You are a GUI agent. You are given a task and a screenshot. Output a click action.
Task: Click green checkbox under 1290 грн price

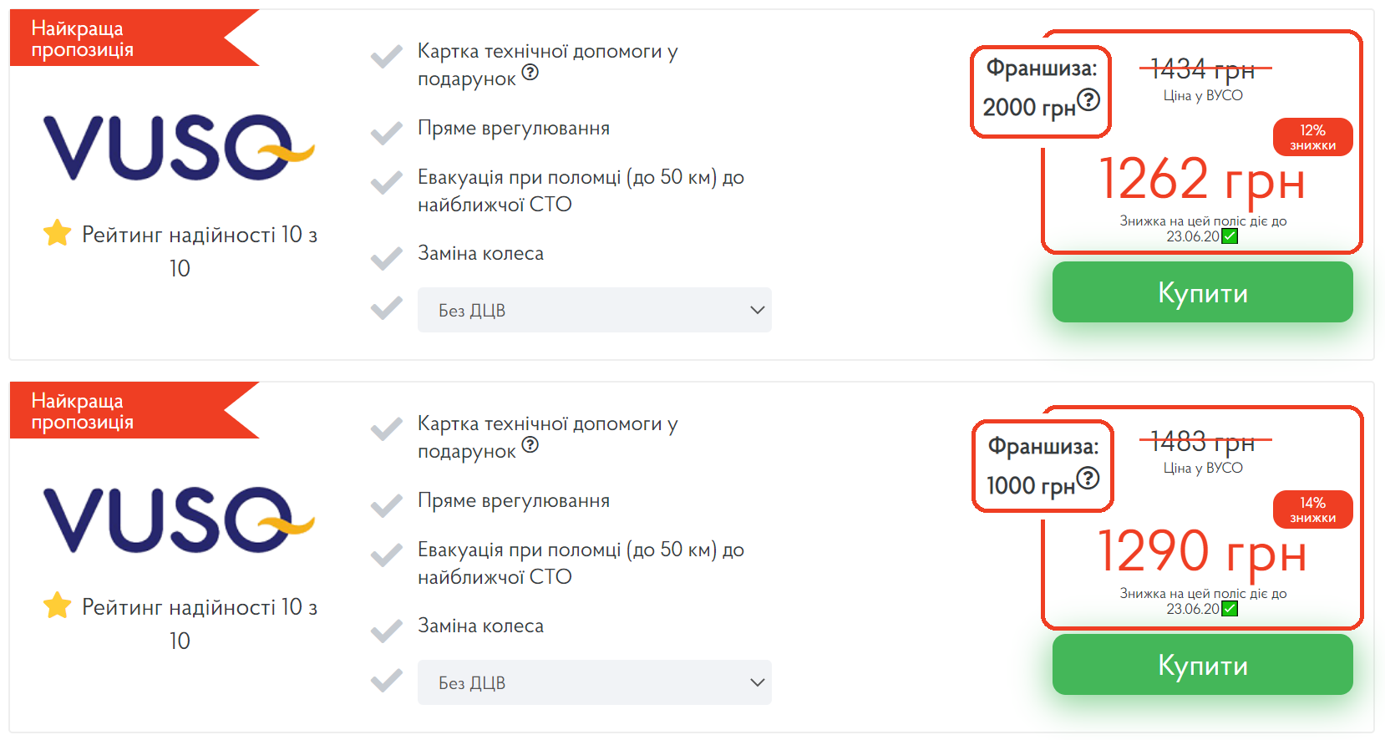click(1228, 609)
